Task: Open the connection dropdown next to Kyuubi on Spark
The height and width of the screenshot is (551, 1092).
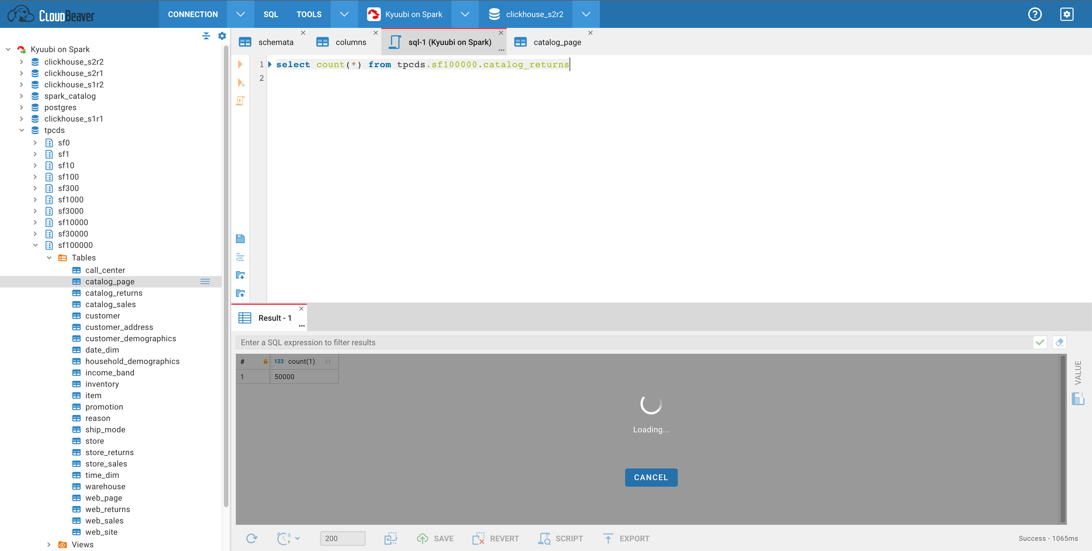Action: click(x=465, y=14)
